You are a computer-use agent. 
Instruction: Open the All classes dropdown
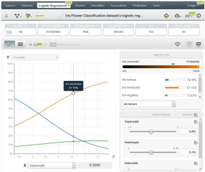click(x=149, y=104)
